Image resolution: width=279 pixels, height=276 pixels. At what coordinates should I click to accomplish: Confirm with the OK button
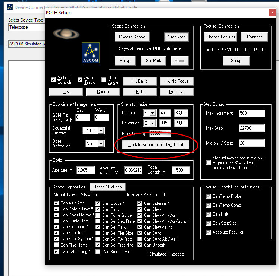click(66, 92)
